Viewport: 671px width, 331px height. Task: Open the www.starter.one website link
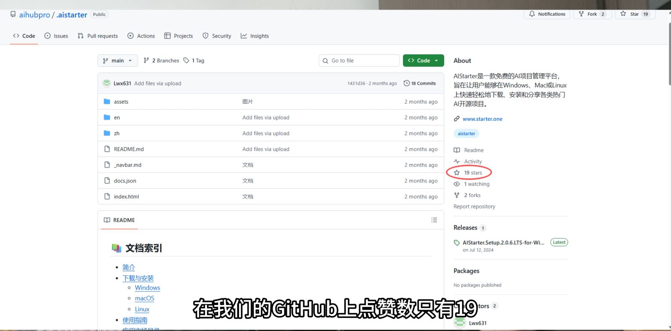(x=482, y=119)
